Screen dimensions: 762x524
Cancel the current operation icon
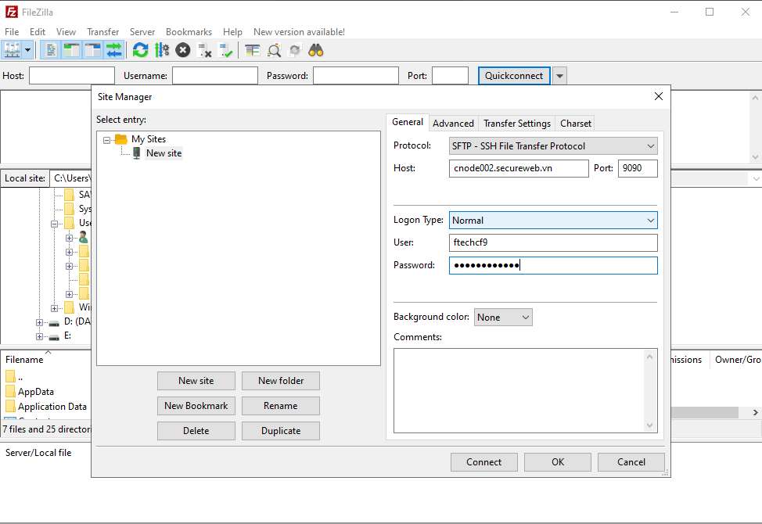tap(183, 50)
